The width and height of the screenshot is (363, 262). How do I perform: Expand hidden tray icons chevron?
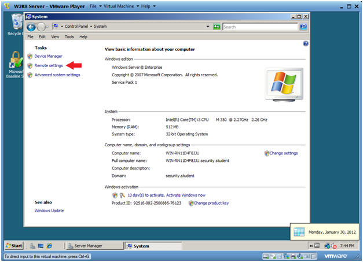pos(311,246)
